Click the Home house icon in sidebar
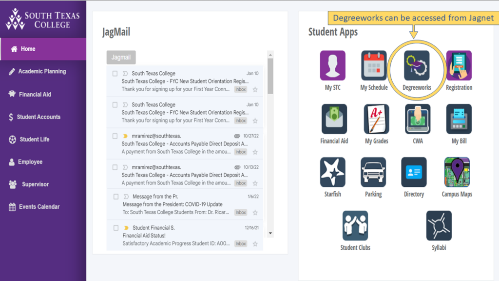The width and height of the screenshot is (499, 281). [14, 49]
